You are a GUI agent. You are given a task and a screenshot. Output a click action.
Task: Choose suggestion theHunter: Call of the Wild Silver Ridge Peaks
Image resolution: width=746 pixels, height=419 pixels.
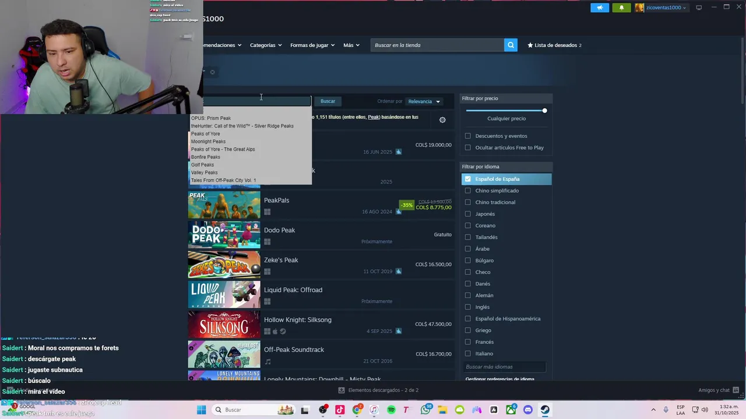[242, 126]
